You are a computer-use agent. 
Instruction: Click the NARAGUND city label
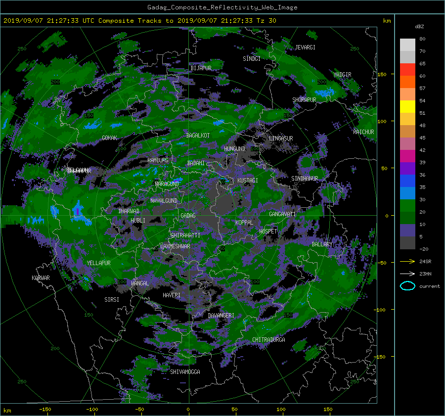tap(167, 184)
